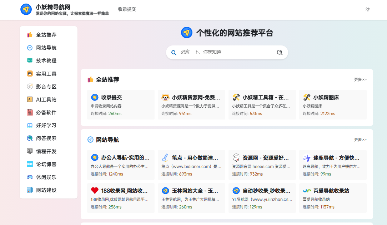Screen dimensions: 387x225
Task: Click the search magnifier button
Action: point(280,52)
